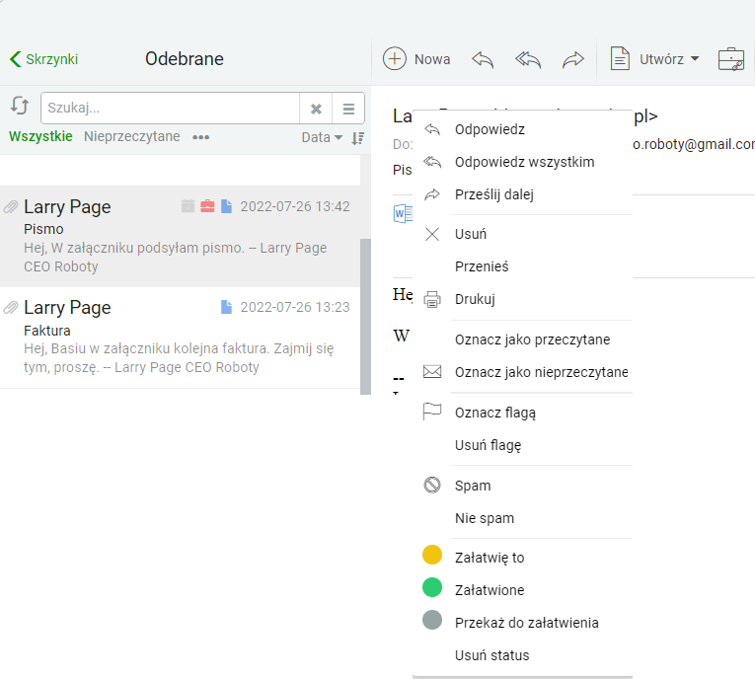Select the Wszystkie filter tab
The image size is (755, 679).
click(40, 137)
